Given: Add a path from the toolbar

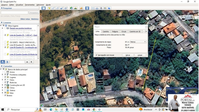Looking at the screenshot, I should point(58,8).
